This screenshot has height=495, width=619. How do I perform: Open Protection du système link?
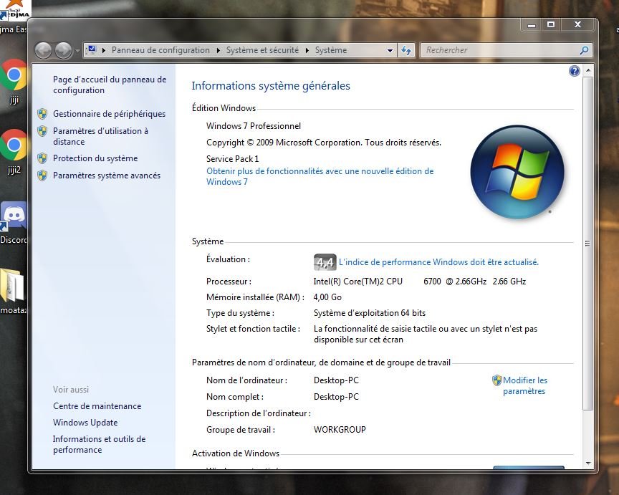pyautogui.click(x=95, y=158)
